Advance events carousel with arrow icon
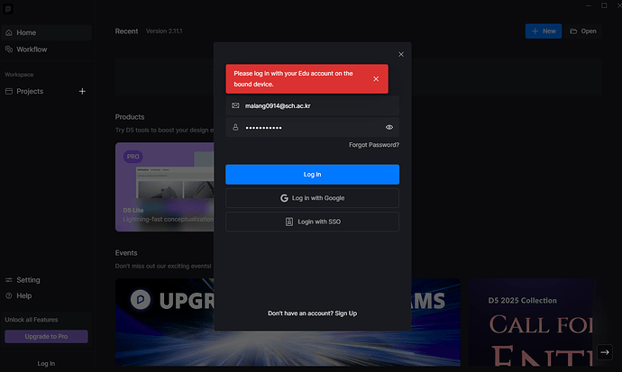622x372 pixels. 606,353
